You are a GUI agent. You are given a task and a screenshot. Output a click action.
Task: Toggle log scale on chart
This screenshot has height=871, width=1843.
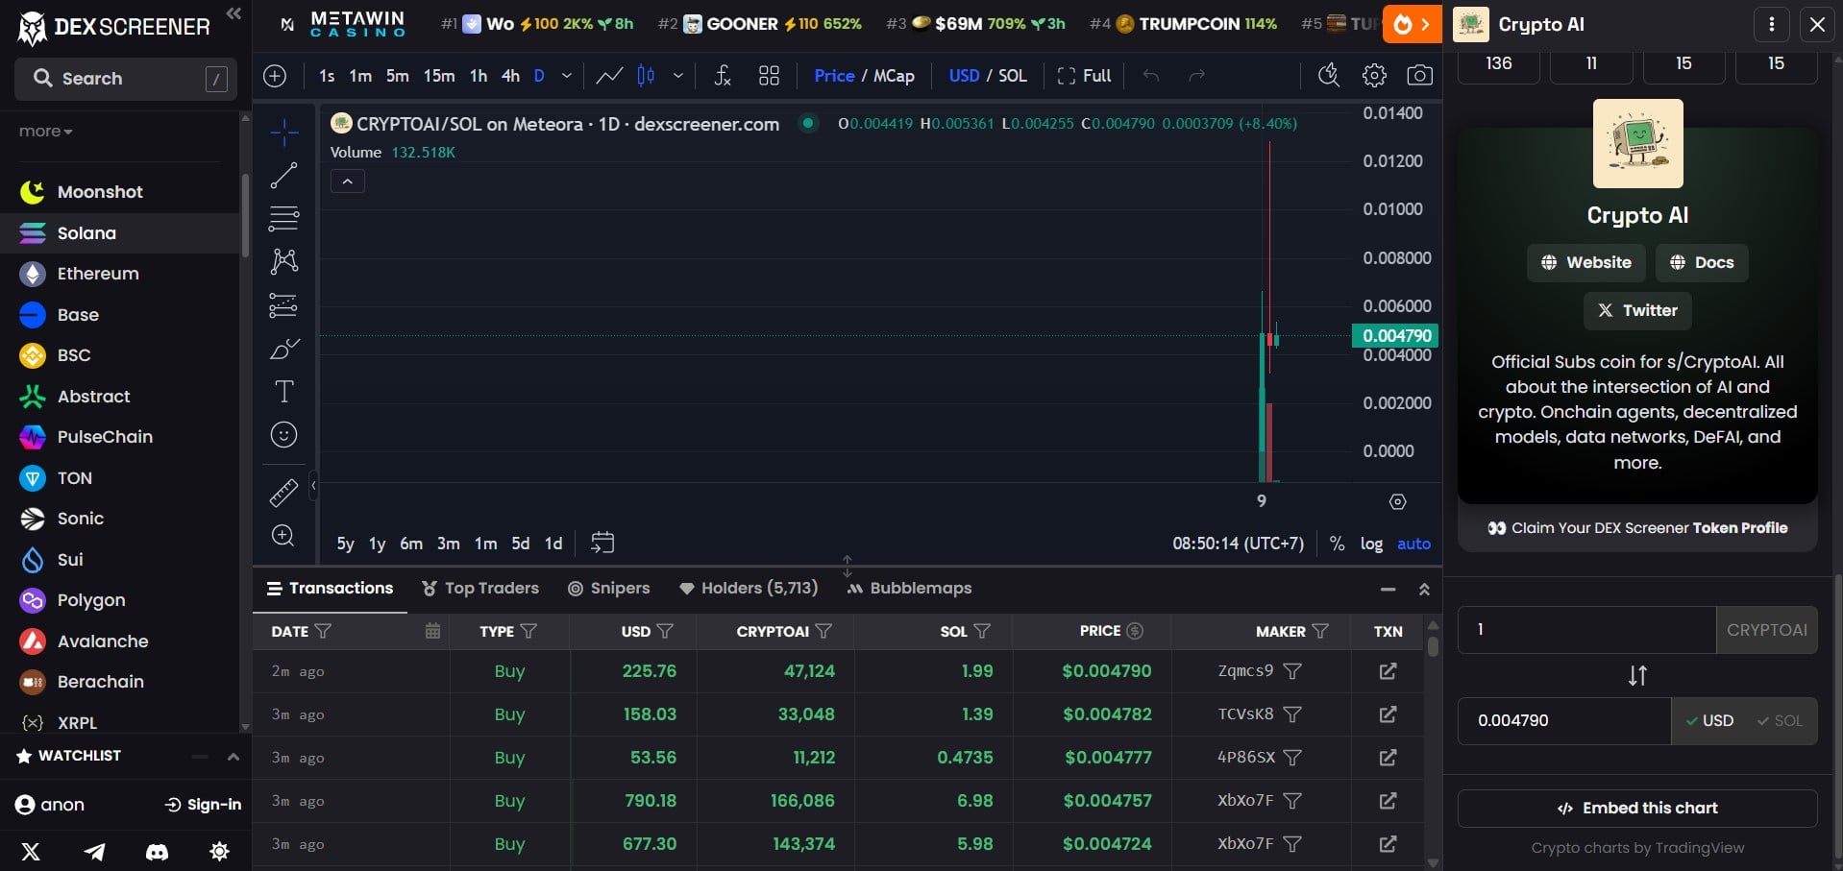[x=1371, y=544]
